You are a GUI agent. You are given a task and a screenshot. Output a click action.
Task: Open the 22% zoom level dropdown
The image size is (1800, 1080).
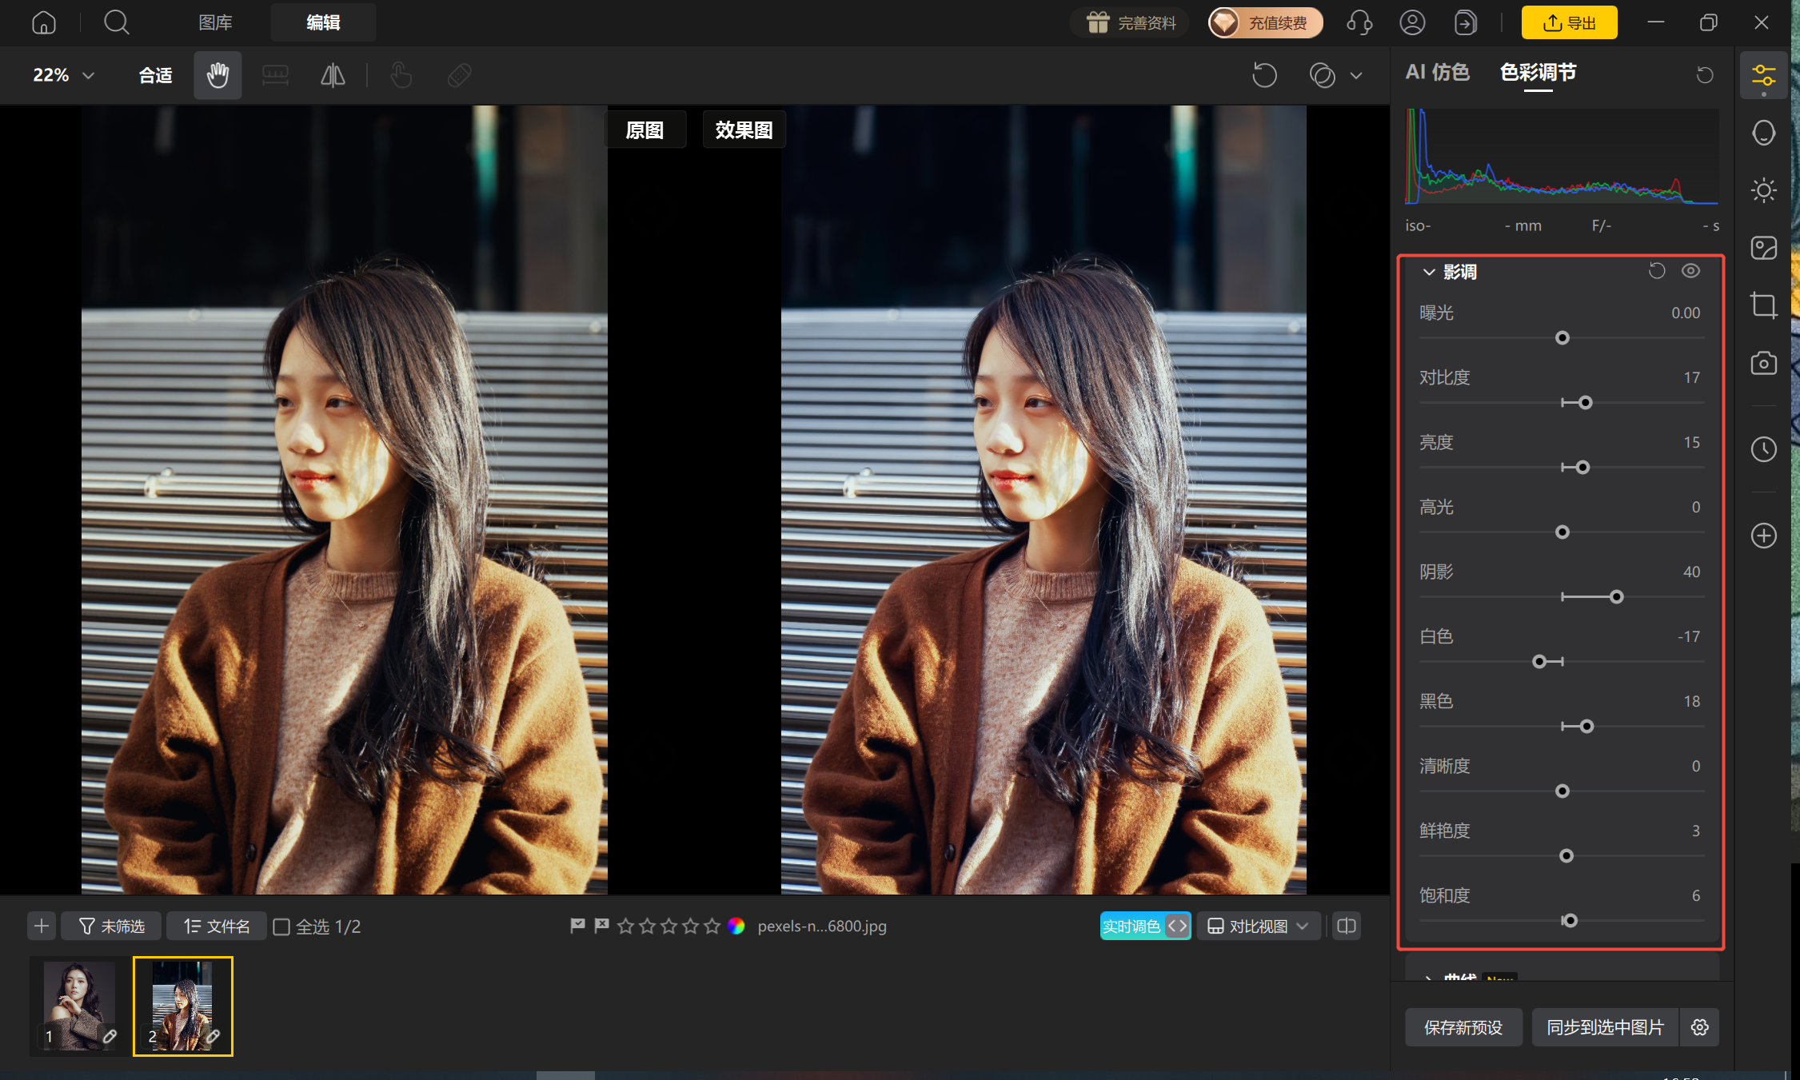63,75
